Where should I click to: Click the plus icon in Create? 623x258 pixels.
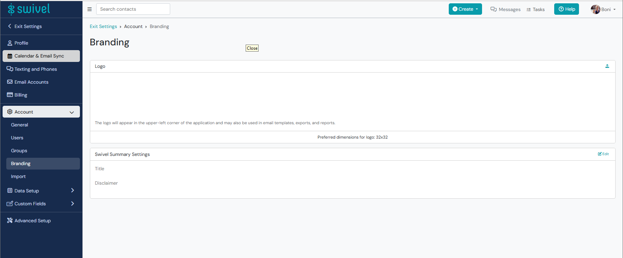[455, 9]
